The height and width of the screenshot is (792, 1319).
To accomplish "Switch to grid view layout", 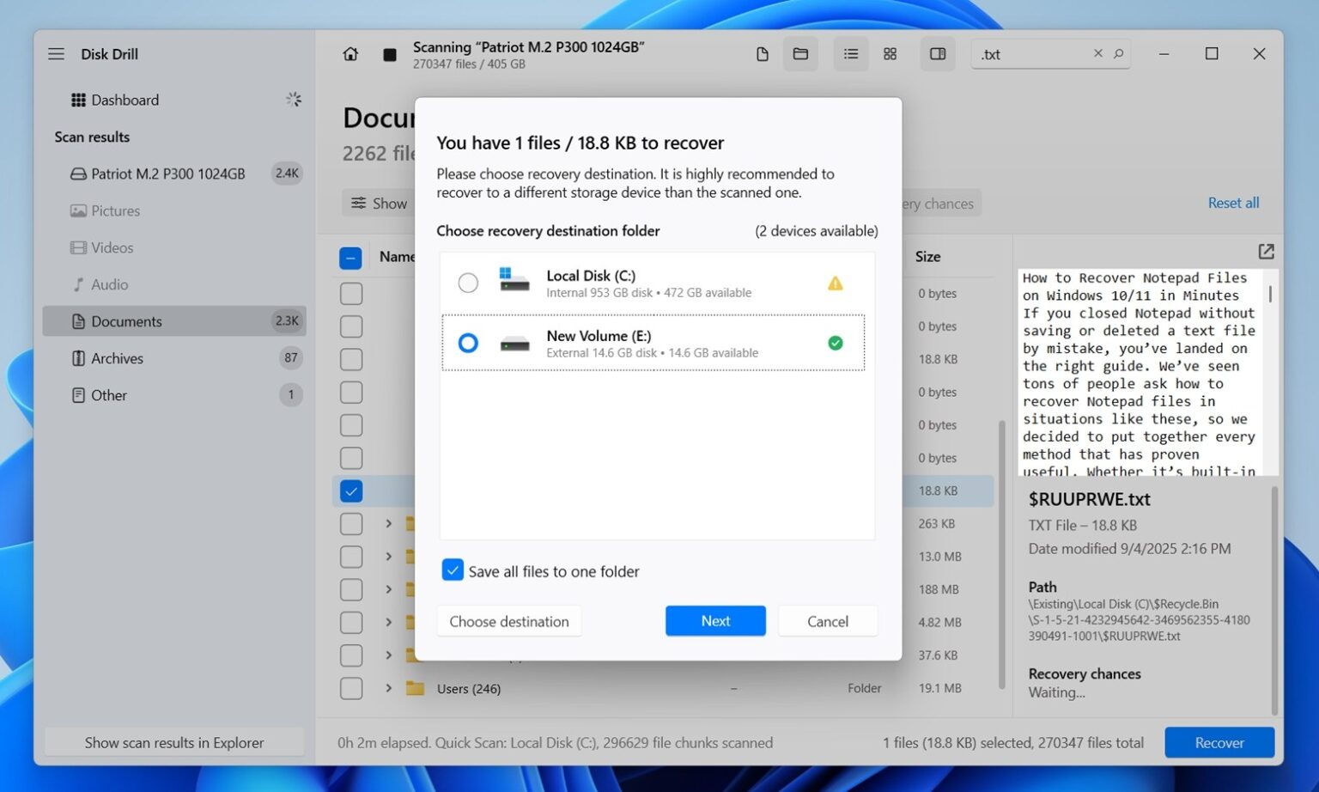I will (x=890, y=53).
